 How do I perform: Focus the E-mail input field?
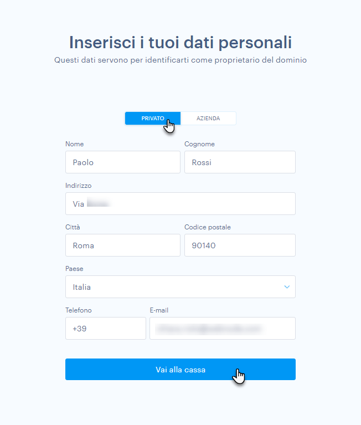pyautogui.click(x=223, y=328)
